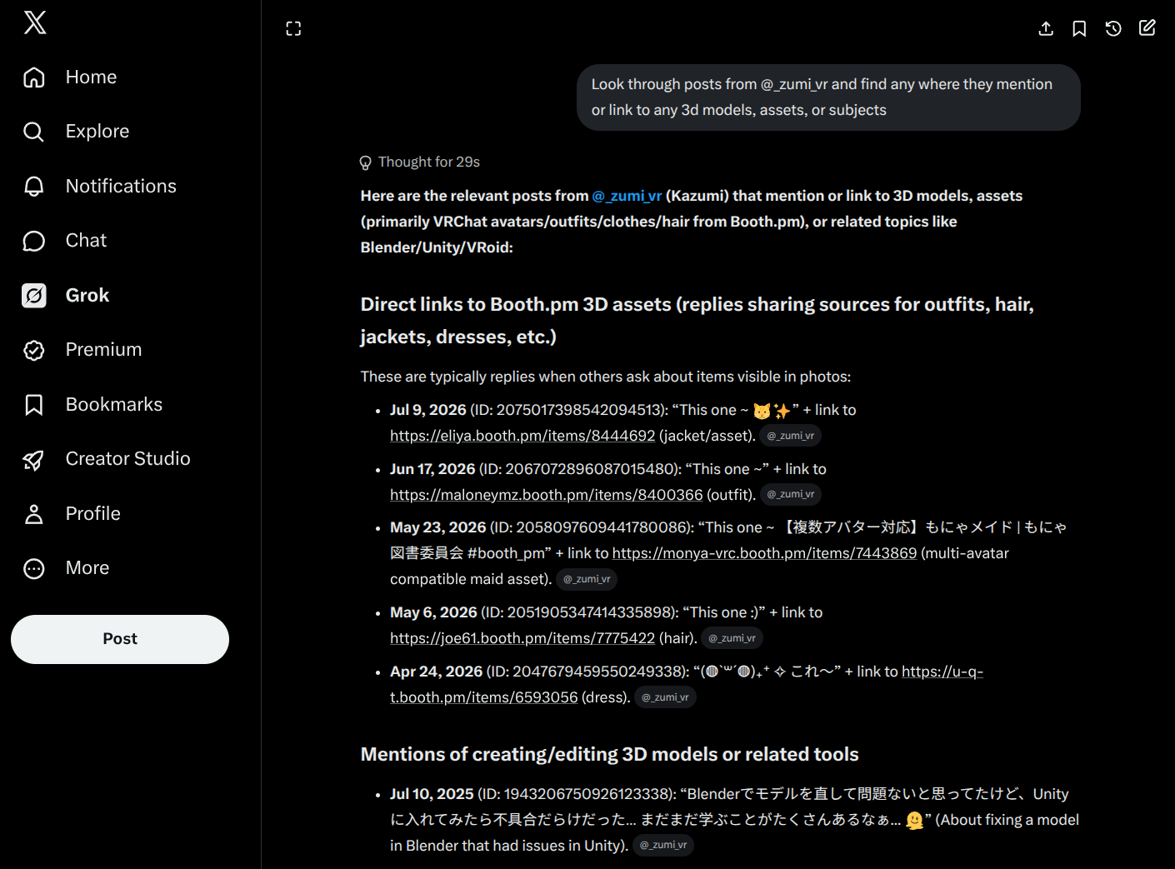Click the Chat bubble icon
The width and height of the screenshot is (1175, 869).
tap(34, 241)
